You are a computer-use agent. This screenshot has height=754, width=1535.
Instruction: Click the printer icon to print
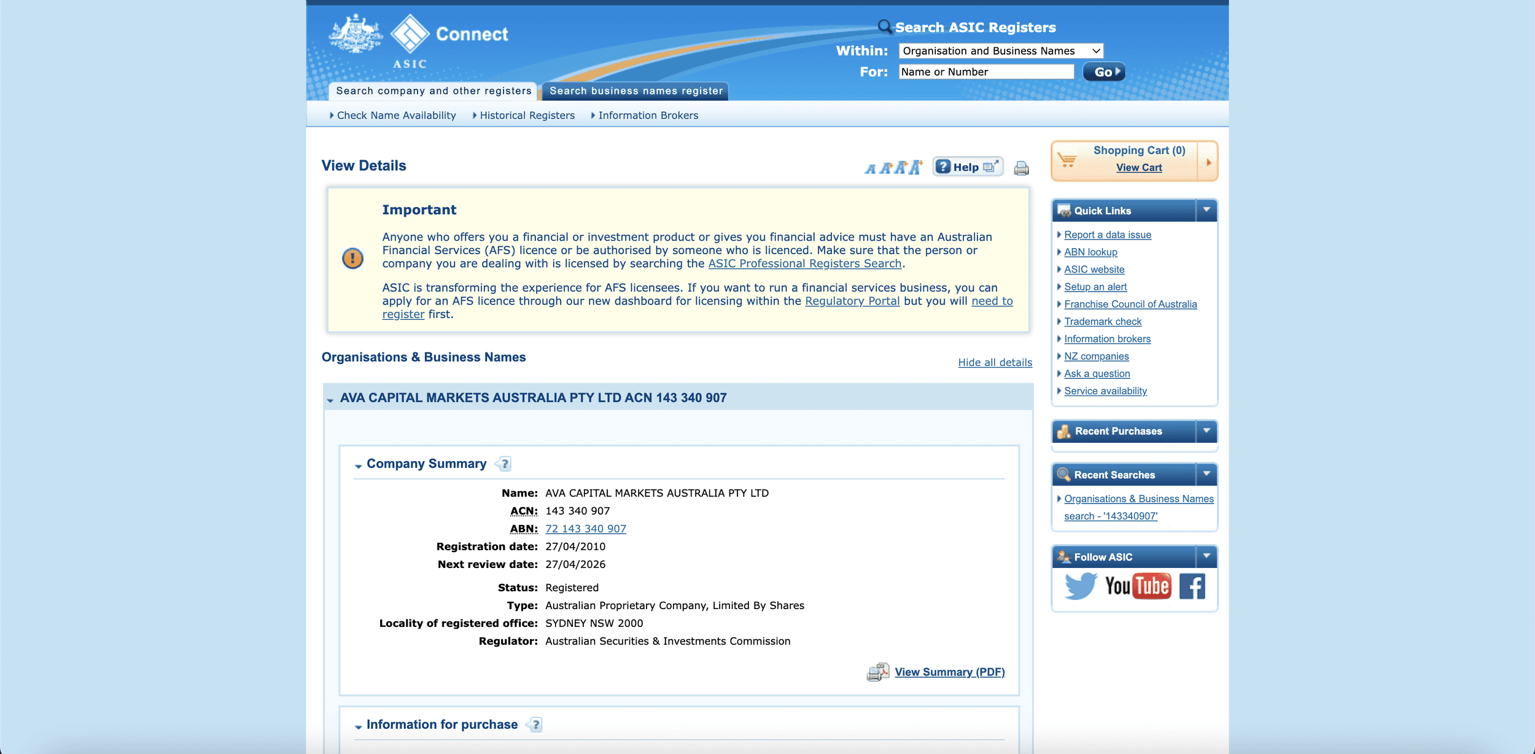click(x=1022, y=168)
